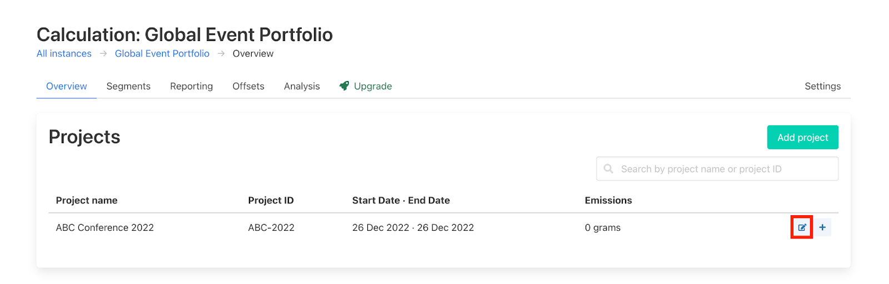Click the ABC Conference 2022 project name

(105, 227)
